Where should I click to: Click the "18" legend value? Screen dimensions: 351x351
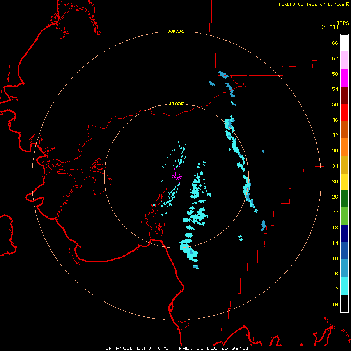(x=335, y=228)
